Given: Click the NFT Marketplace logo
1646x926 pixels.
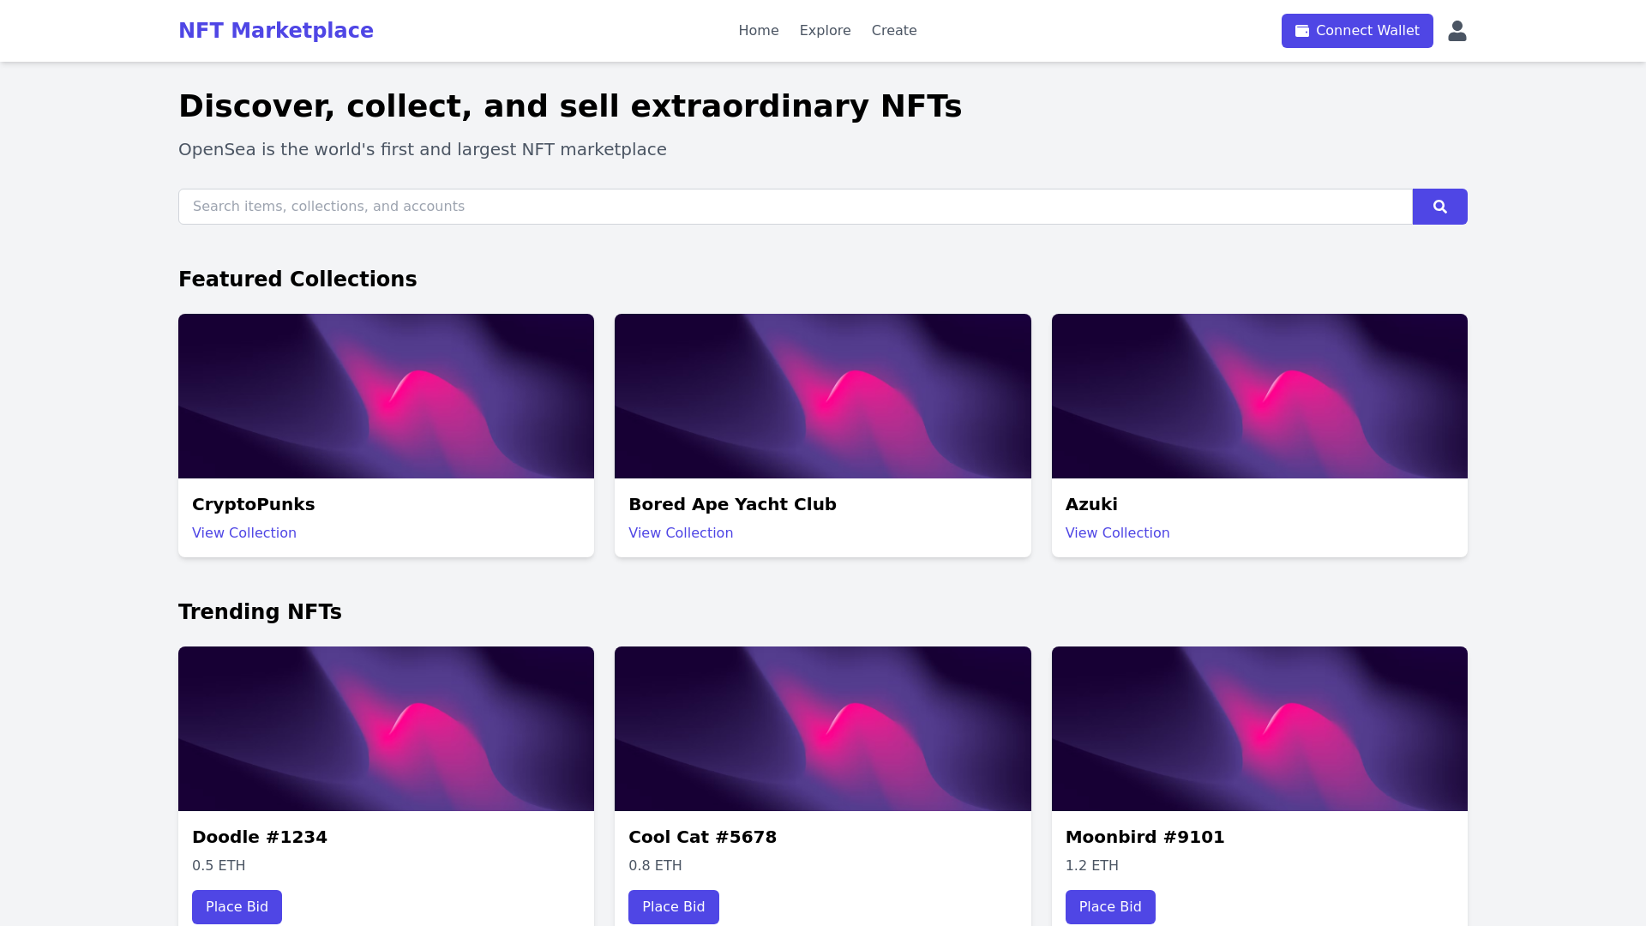Looking at the screenshot, I should click(275, 31).
